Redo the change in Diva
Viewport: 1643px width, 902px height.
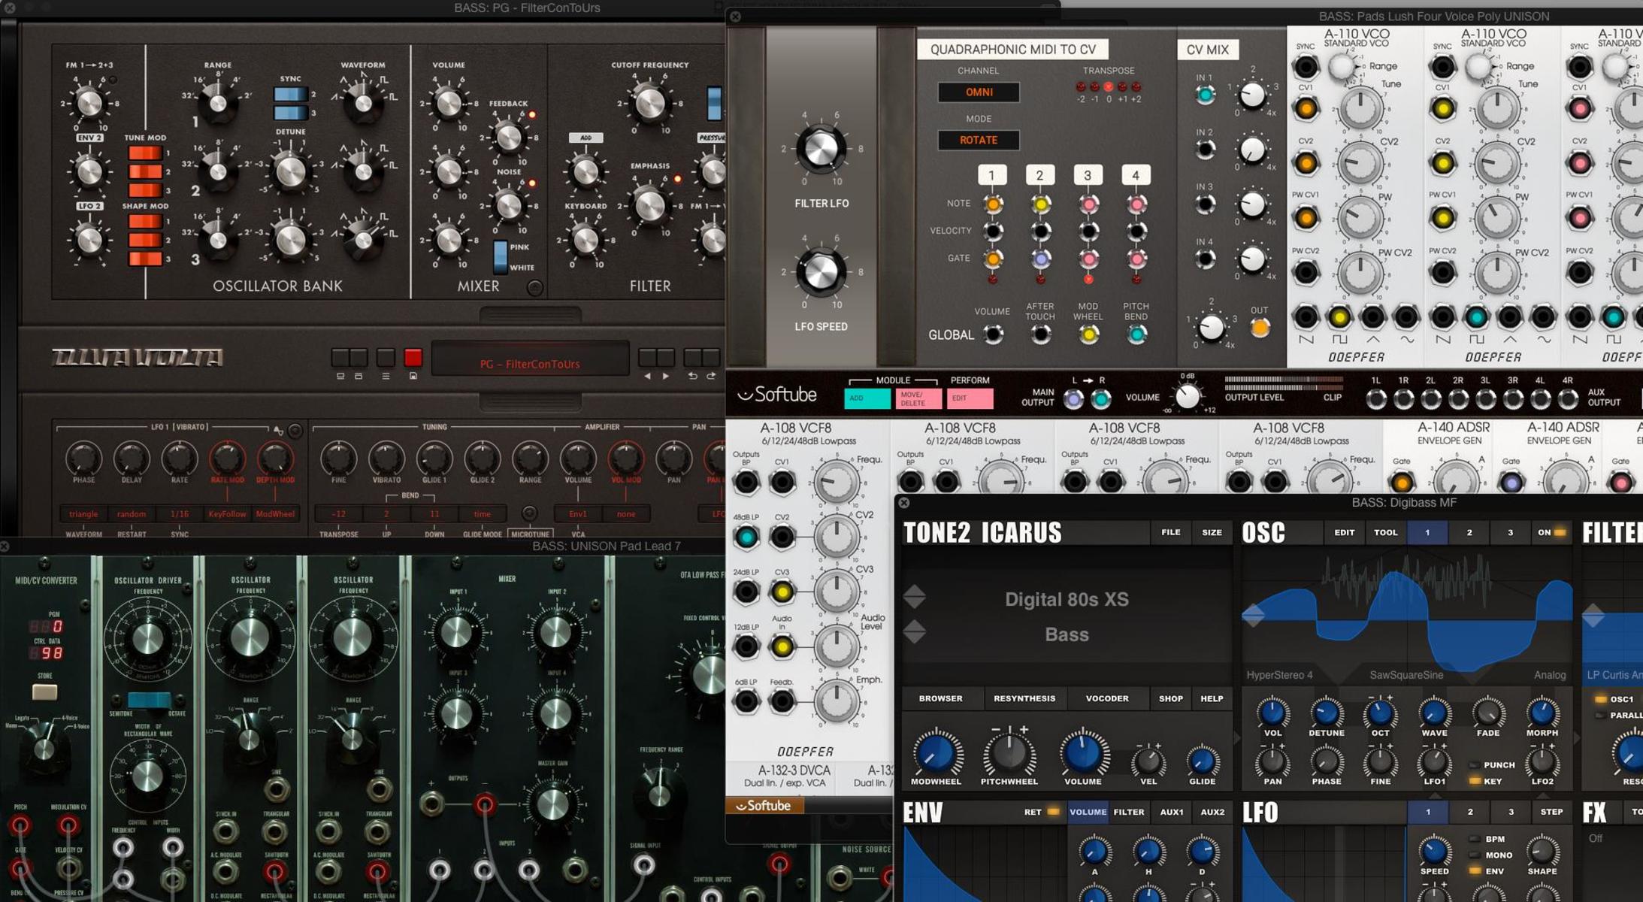coord(711,376)
